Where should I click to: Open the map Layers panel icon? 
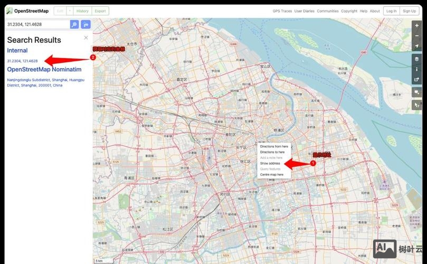pyautogui.click(x=417, y=59)
